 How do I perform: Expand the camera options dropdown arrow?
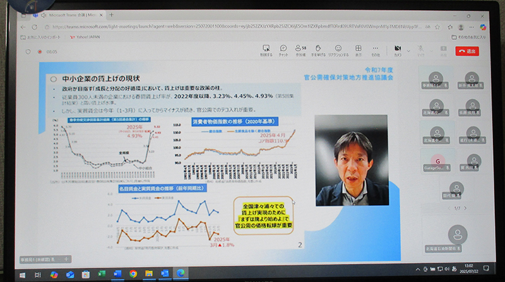click(408, 51)
